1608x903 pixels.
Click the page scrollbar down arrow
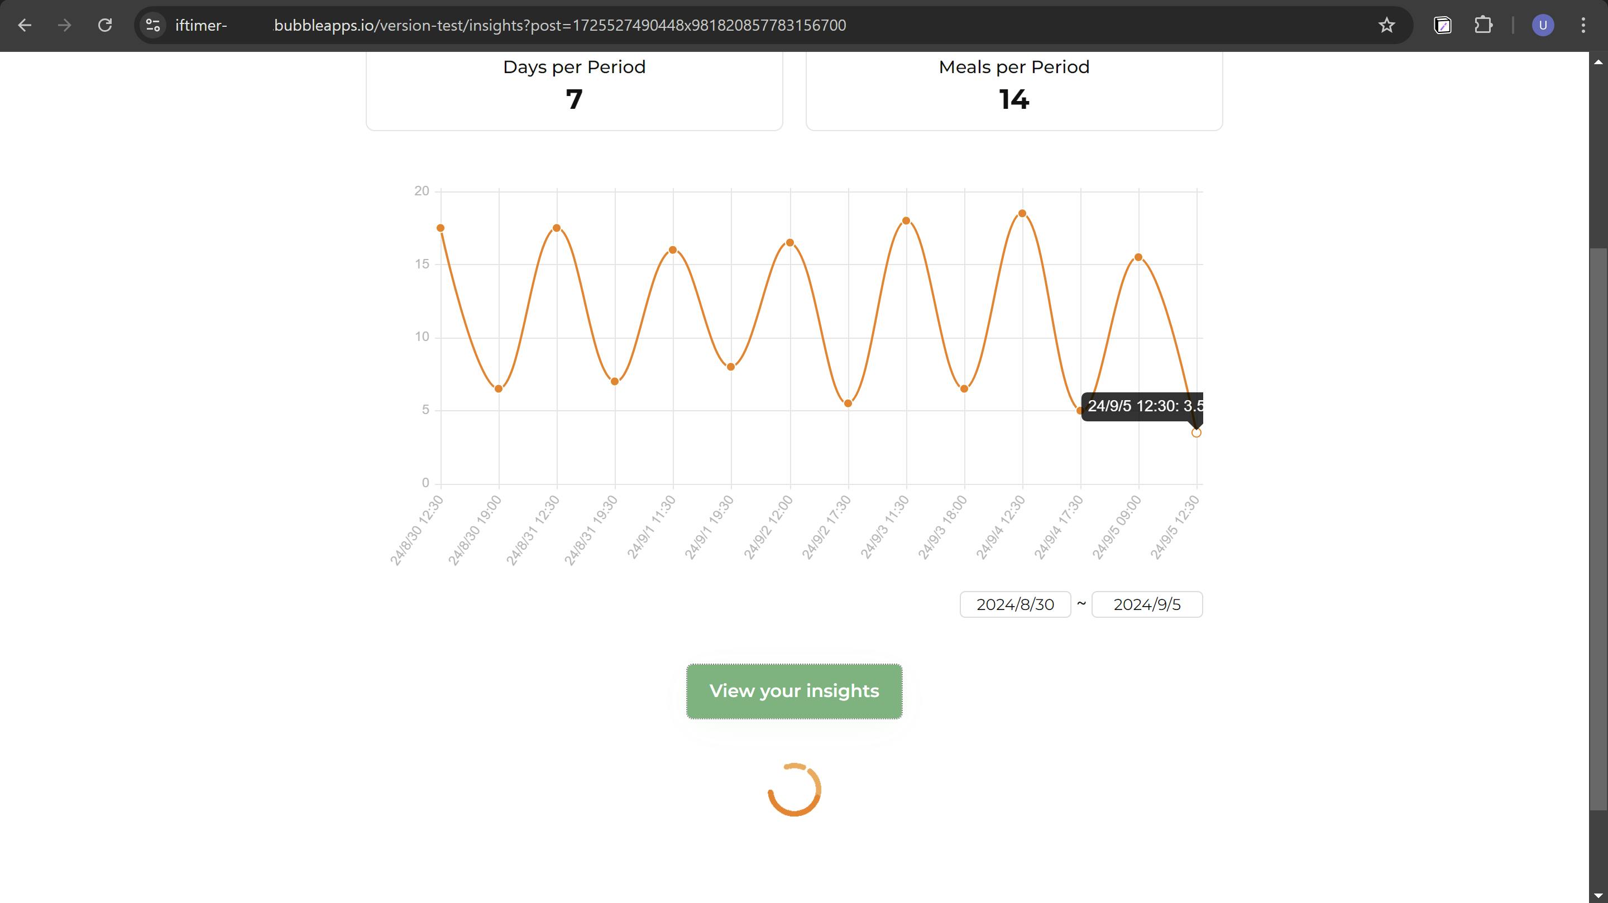[1598, 896]
